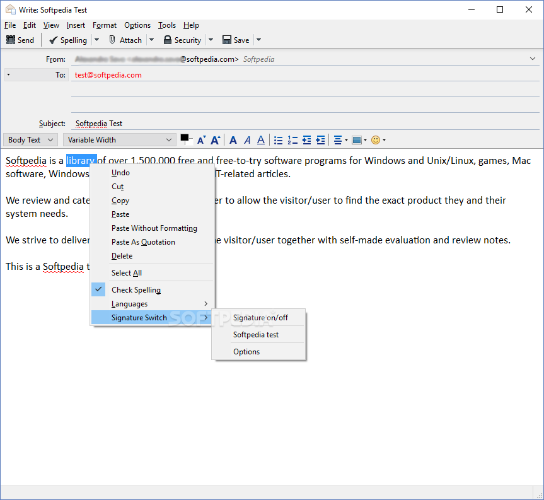
Task: Indent the text
Action: point(321,140)
